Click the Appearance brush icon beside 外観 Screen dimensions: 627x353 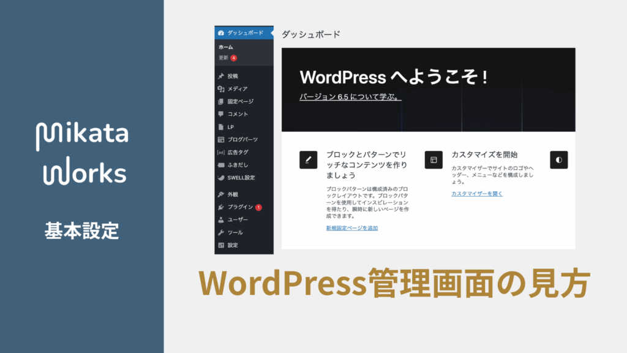(x=221, y=194)
